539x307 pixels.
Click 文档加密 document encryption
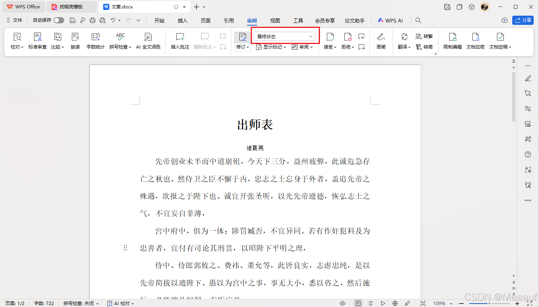coord(476,41)
